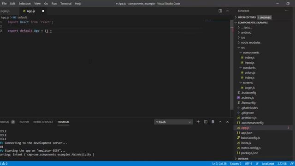Open the View menu
Image resolution: width=295 pixels, height=166 pixels.
37,4
